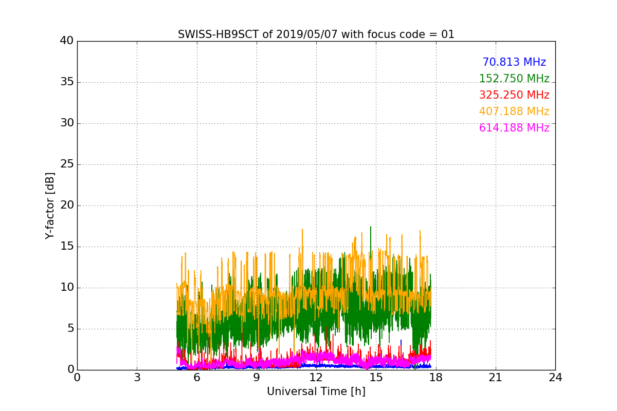Select the 325.250 MHz legend label

(x=514, y=95)
